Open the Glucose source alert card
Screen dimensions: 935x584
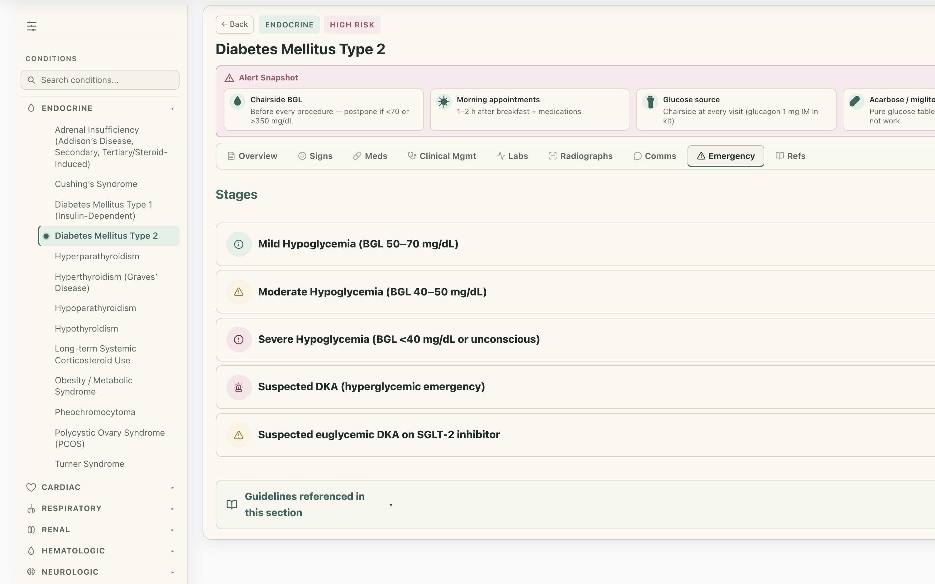click(736, 110)
